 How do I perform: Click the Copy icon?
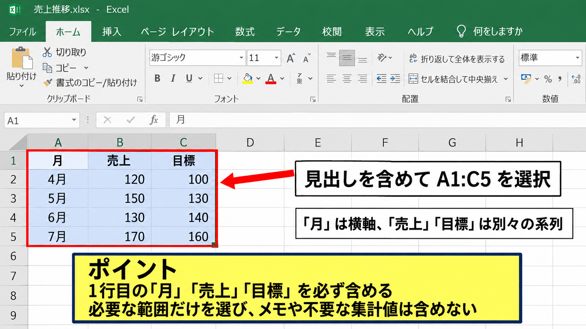[x=47, y=67]
